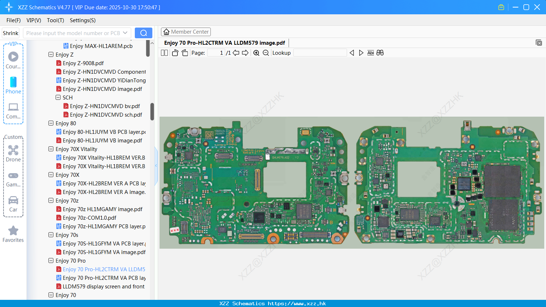Open the Game console category

(x=13, y=179)
